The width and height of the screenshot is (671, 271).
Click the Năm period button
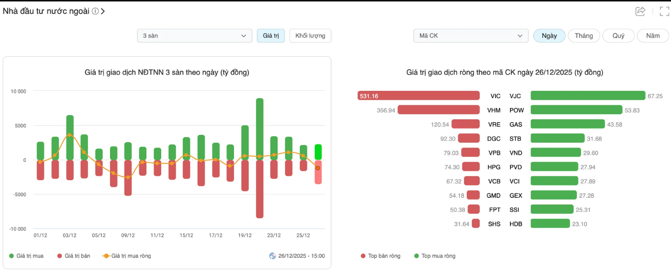653,36
